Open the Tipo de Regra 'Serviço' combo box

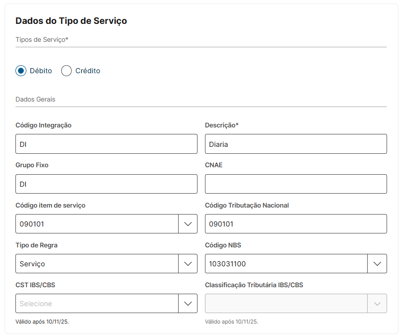click(97, 264)
